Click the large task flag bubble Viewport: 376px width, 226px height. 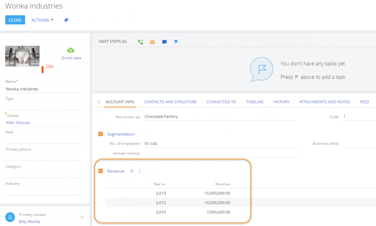[x=261, y=69]
